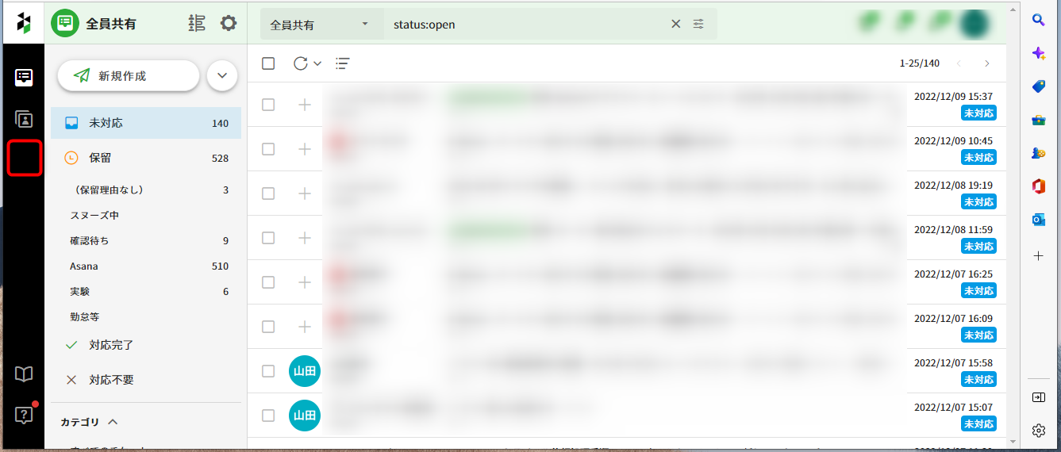This screenshot has height=452, width=1061.
Task: Open the settings gear beside 全員共有
Action: (x=229, y=23)
